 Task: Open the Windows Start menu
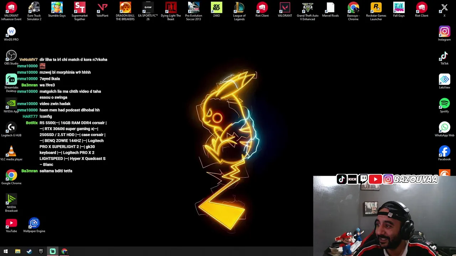pos(6,251)
